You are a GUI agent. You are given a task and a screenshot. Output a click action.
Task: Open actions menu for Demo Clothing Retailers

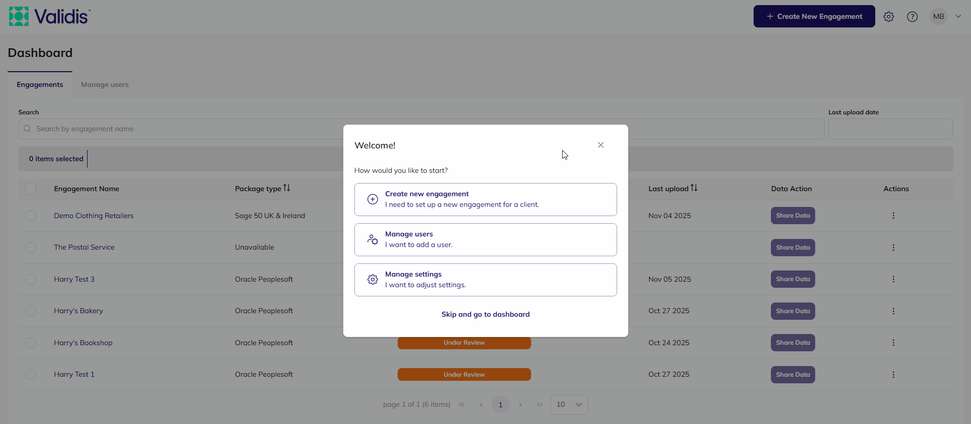[x=893, y=216]
